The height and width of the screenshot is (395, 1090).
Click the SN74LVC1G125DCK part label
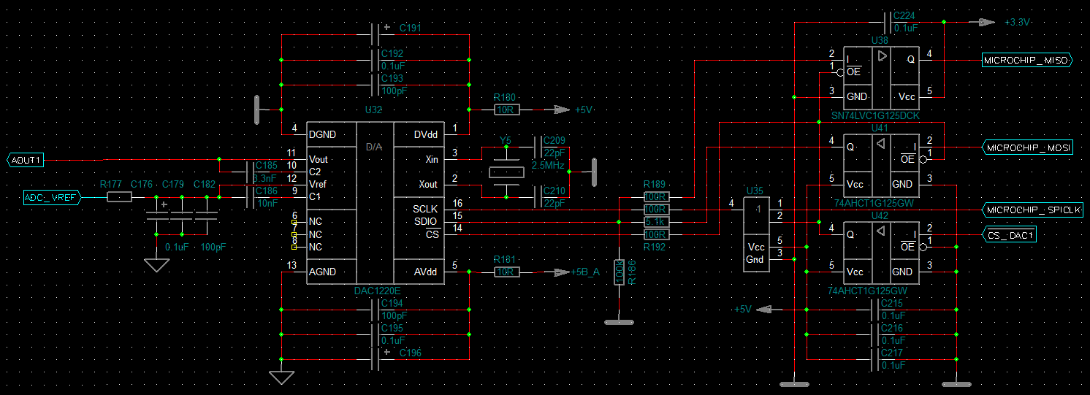875,116
